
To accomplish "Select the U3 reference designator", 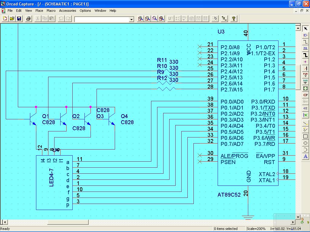I will (x=221, y=31).
